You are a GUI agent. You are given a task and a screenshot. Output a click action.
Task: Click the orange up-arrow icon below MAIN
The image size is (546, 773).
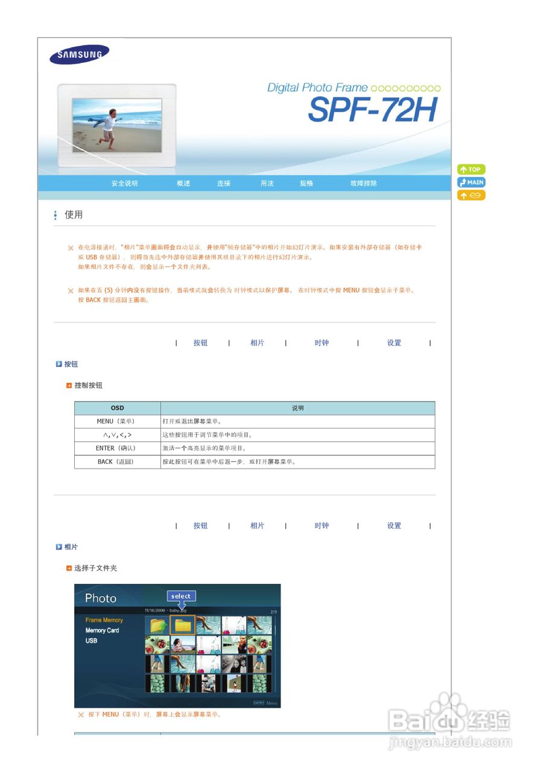point(471,194)
